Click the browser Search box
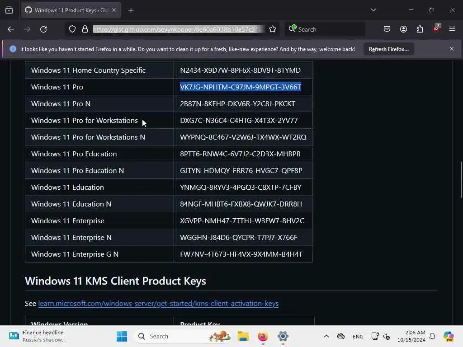The width and height of the screenshot is (463, 347). click(325, 29)
